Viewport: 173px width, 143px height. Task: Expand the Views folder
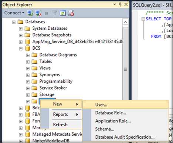(x=28, y=68)
